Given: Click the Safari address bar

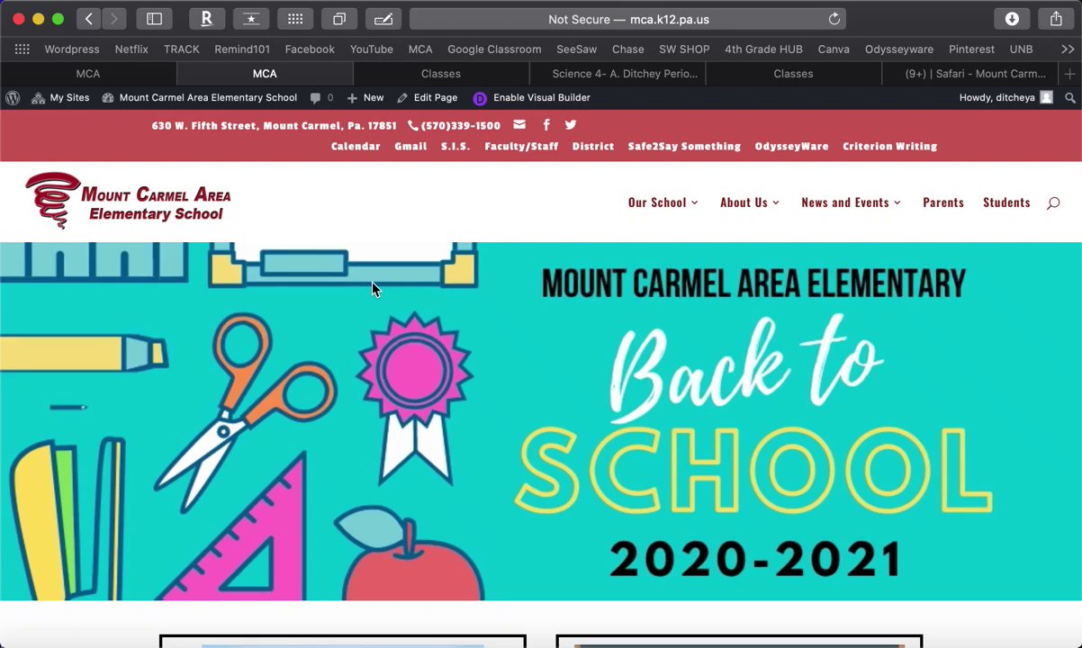Looking at the screenshot, I should pyautogui.click(x=628, y=19).
